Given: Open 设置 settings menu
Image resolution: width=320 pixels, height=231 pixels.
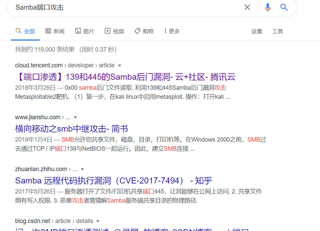Looking at the screenshot, I should click(257, 31).
